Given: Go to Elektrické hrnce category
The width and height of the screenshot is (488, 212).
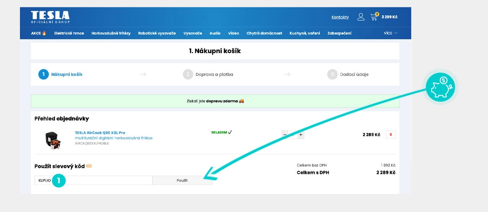Looking at the screenshot, I should coord(69,33).
